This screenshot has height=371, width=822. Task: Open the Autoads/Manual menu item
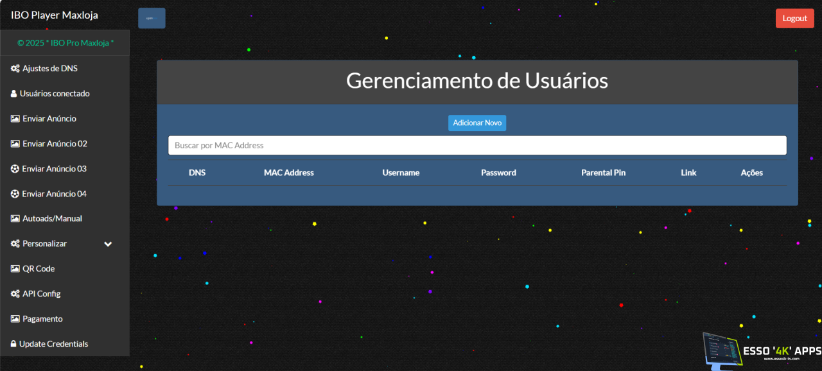(52, 219)
